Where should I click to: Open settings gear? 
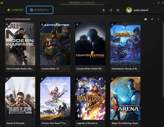point(118,10)
